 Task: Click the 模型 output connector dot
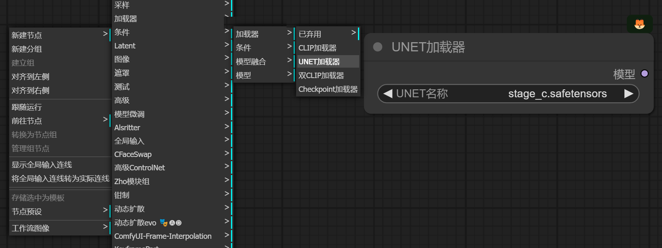(x=644, y=73)
